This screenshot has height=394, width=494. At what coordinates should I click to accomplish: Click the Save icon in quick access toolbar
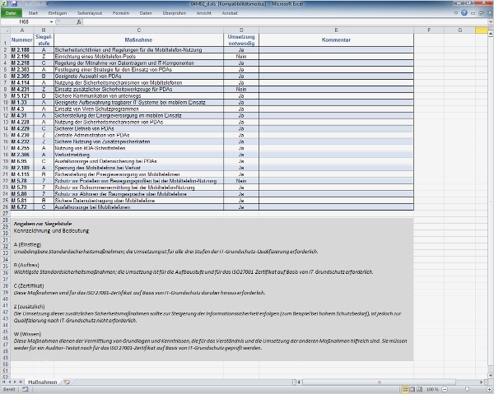[15, 4]
